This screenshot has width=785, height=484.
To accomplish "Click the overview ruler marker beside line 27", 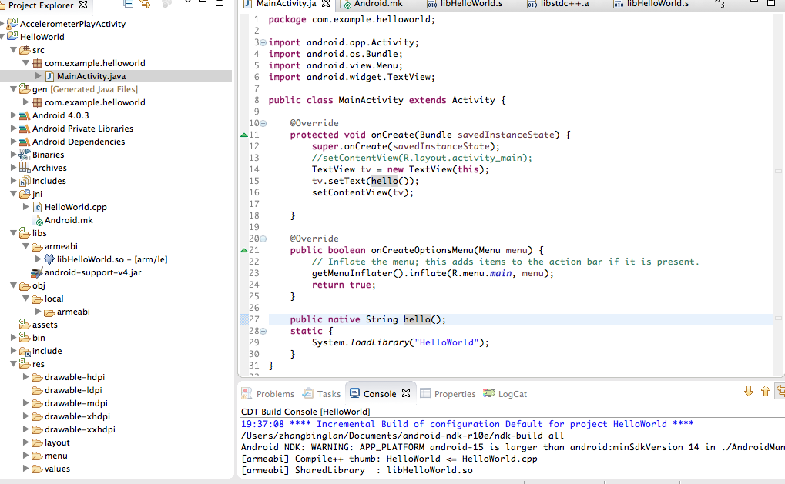I will point(778,318).
